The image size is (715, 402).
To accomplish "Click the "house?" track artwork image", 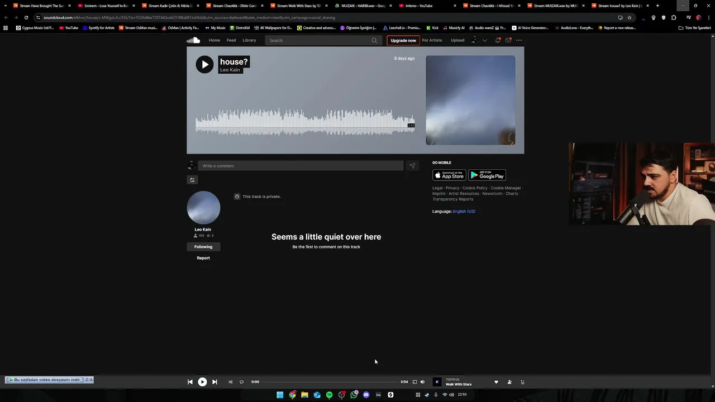I will click(470, 100).
